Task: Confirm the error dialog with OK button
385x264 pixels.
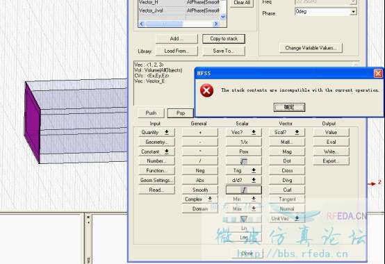Action: (x=289, y=107)
